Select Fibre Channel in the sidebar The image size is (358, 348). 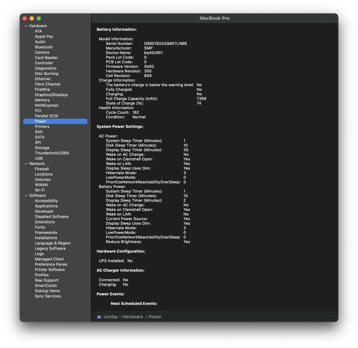[x=48, y=84]
